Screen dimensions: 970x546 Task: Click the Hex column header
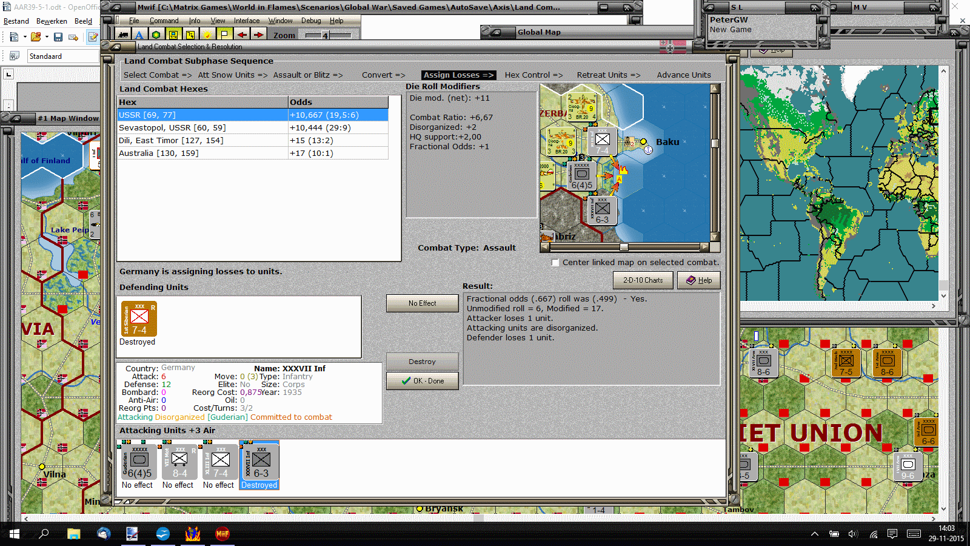(202, 103)
